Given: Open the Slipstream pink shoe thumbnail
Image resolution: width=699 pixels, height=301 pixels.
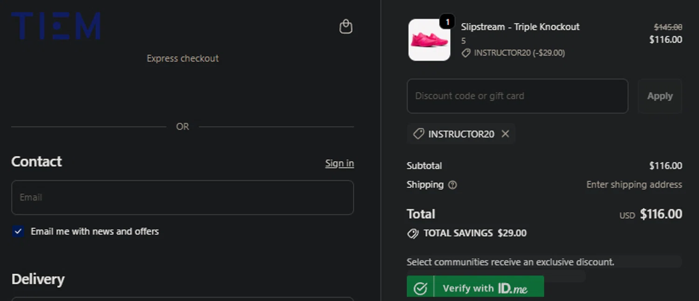Looking at the screenshot, I should click(x=429, y=40).
